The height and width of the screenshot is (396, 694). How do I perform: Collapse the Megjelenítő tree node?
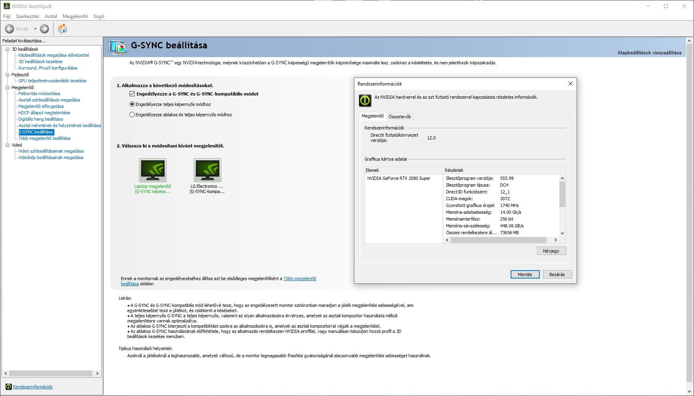point(7,88)
